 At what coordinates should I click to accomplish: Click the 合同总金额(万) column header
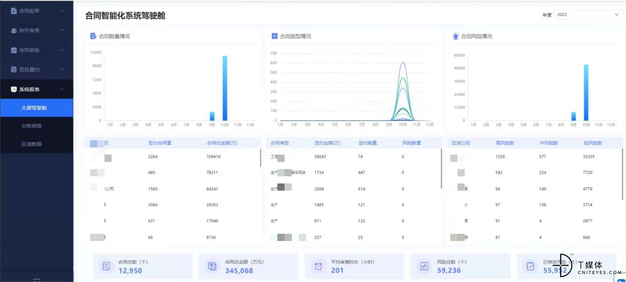point(222,143)
